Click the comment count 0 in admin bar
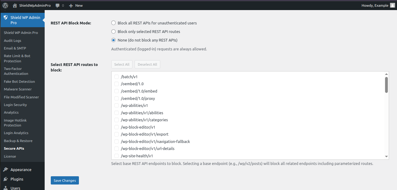The height and width of the screenshot is (190, 397). 63,5
